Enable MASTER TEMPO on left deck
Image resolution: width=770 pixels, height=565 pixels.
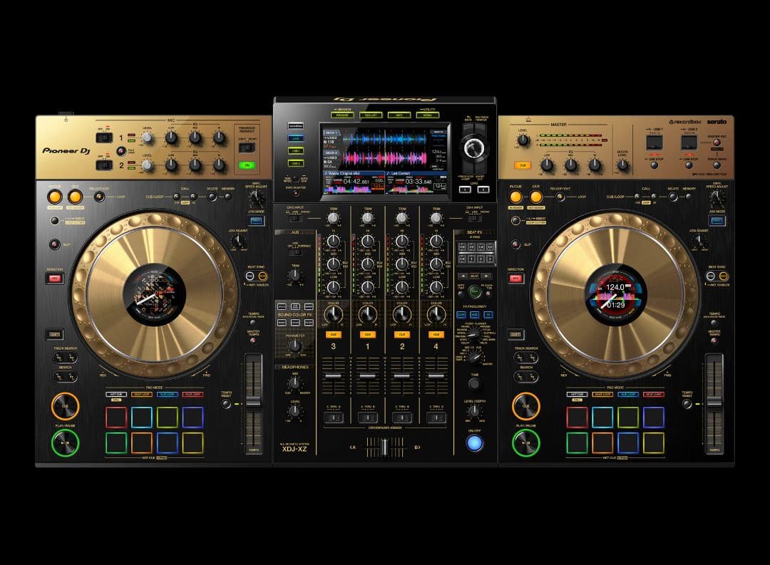[x=254, y=341]
